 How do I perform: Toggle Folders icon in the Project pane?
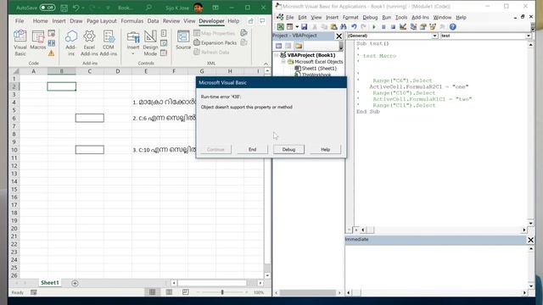coord(299,46)
